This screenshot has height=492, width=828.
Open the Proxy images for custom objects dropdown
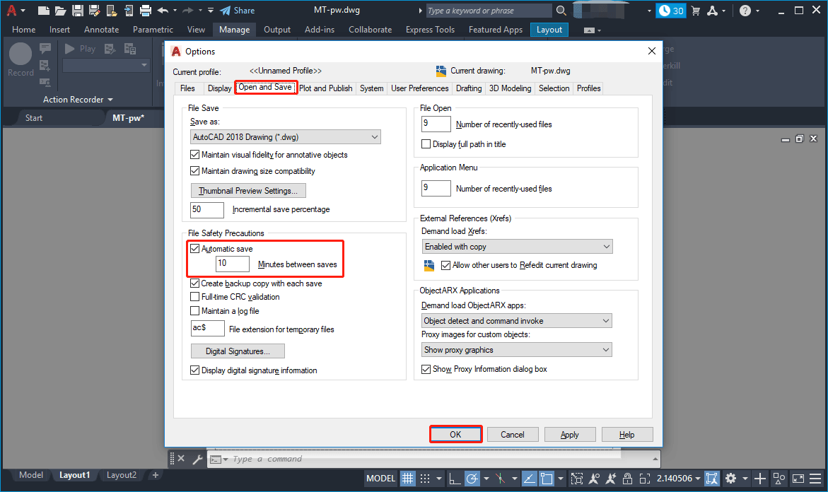coord(517,349)
